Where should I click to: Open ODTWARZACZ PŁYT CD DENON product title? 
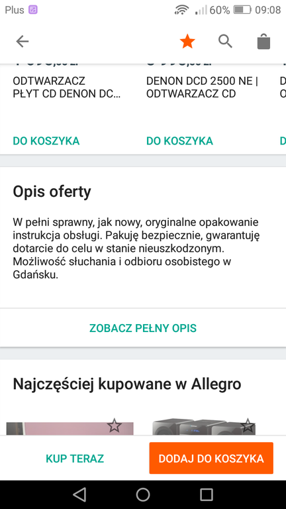click(66, 87)
